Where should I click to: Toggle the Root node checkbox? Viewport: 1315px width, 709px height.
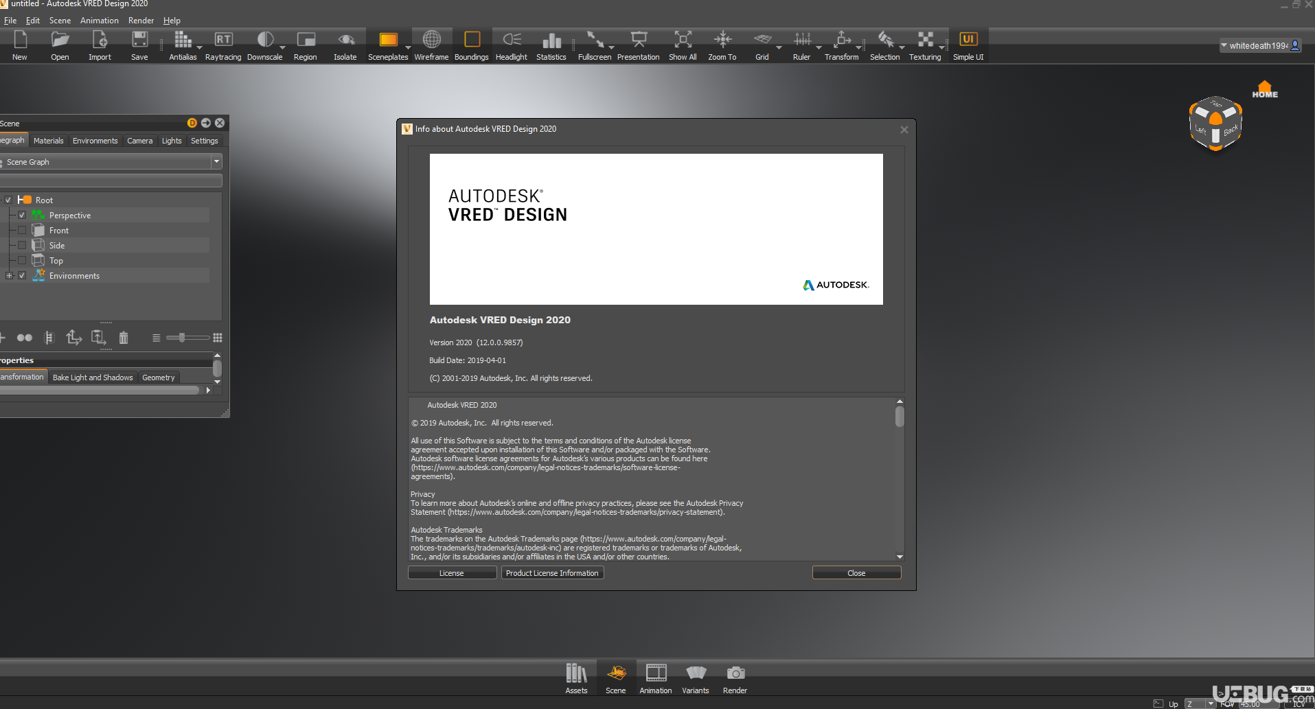pos(8,200)
